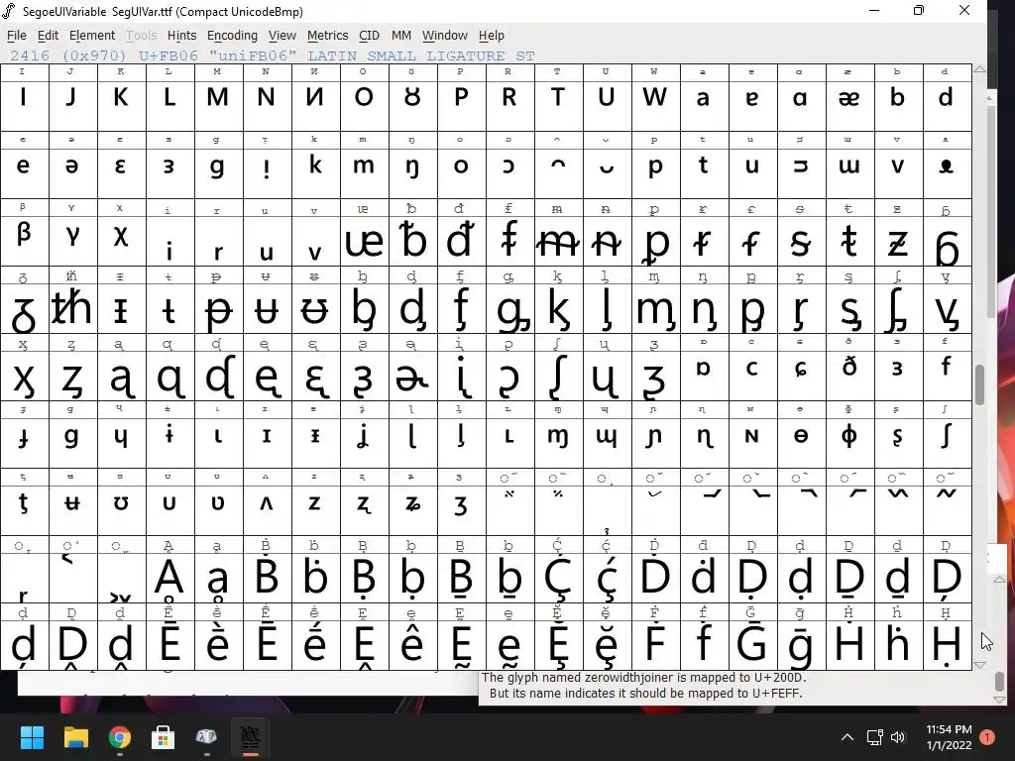
Task: Select the phi ɸ glyph cell
Action: [x=849, y=436]
